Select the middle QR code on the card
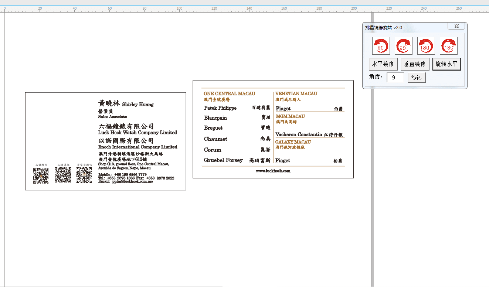Image resolution: width=489 pixels, height=287 pixels. pos(63,175)
